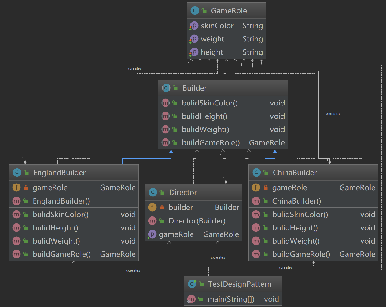Click field icon next to ChinaBuilder gameRole
The height and width of the screenshot is (307, 386).
(x=256, y=187)
